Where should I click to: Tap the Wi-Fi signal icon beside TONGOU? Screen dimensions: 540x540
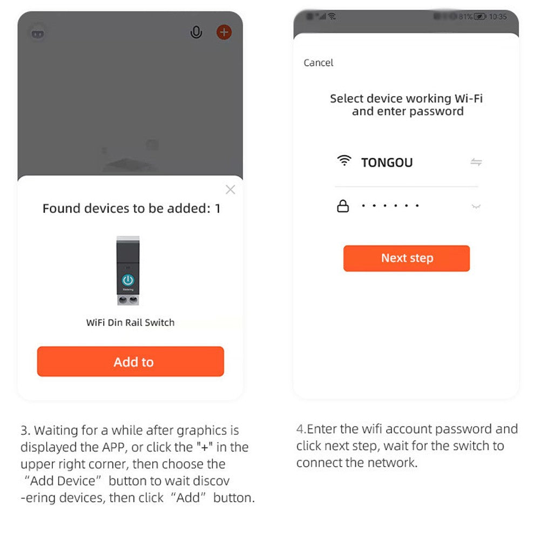tap(343, 160)
